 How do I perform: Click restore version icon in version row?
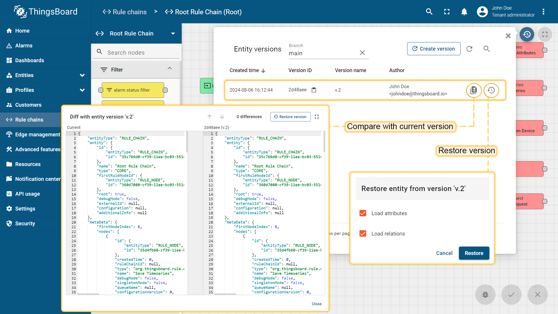click(491, 90)
